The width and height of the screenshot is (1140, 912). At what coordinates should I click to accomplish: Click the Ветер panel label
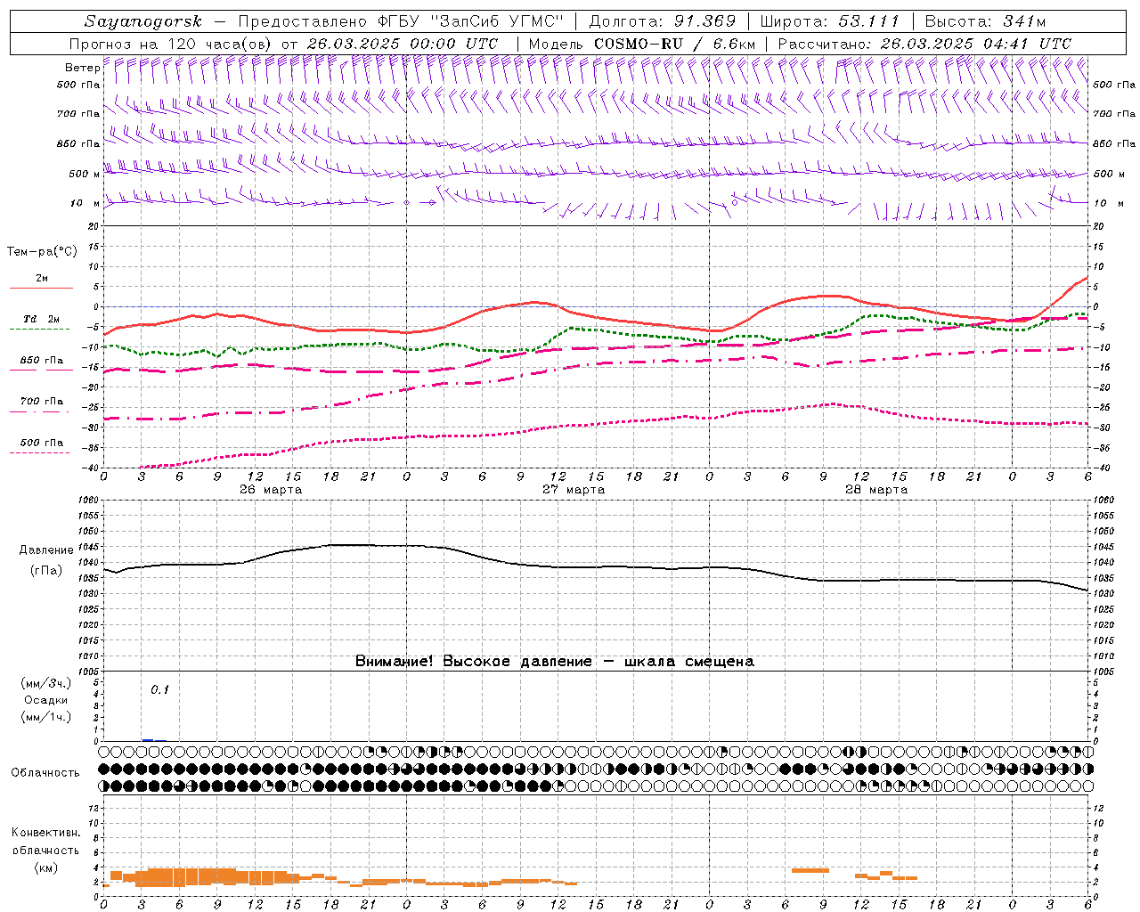[82, 68]
